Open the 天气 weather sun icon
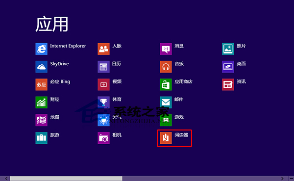 pyautogui.click(x=103, y=120)
